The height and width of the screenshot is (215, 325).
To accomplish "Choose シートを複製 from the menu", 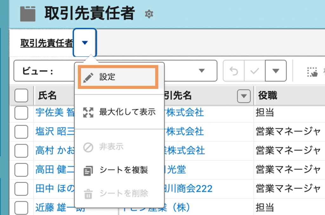I will [x=123, y=170].
